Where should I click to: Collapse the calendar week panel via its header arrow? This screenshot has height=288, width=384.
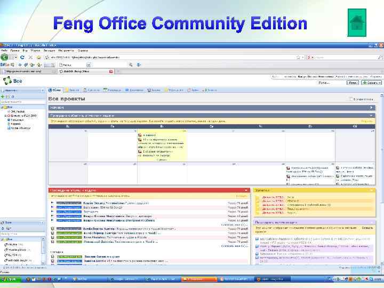coord(371,115)
